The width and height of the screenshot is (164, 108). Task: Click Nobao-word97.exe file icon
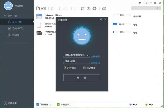(39, 16)
